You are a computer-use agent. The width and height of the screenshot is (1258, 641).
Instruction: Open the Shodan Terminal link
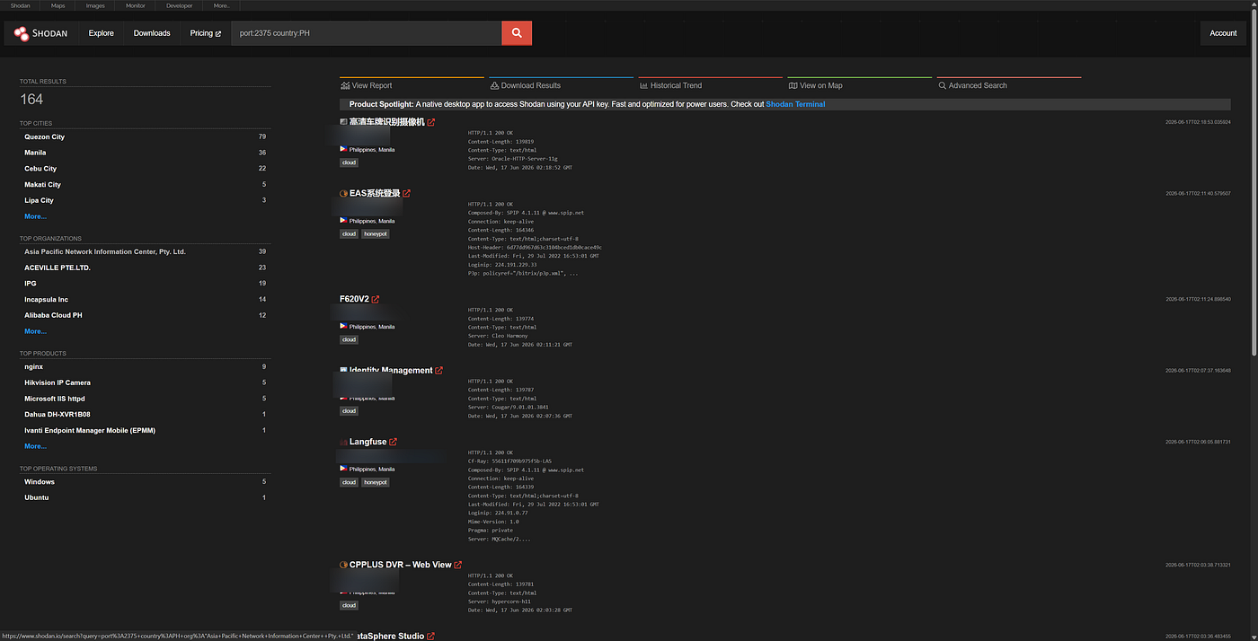795,104
